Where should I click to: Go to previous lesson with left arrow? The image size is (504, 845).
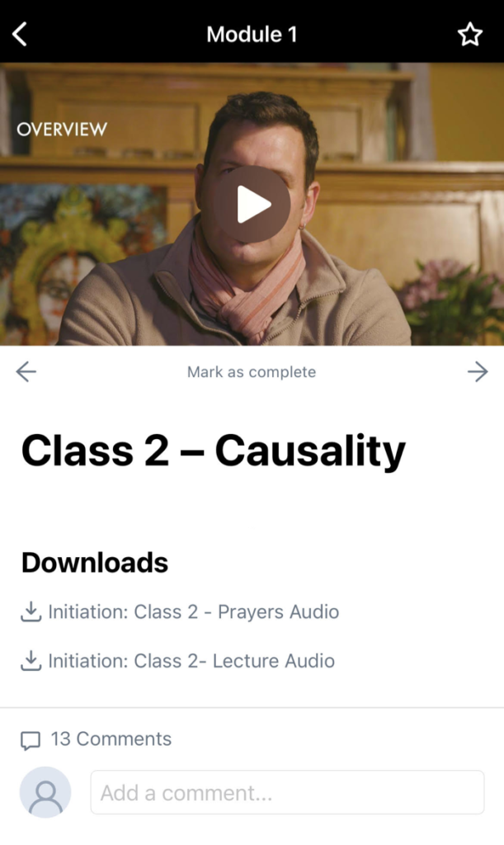[26, 371]
